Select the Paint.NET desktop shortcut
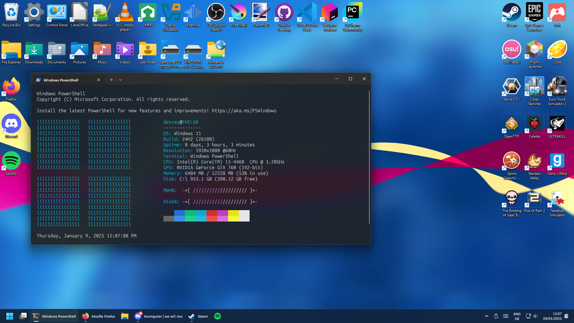The width and height of the screenshot is (574, 323). (261, 15)
